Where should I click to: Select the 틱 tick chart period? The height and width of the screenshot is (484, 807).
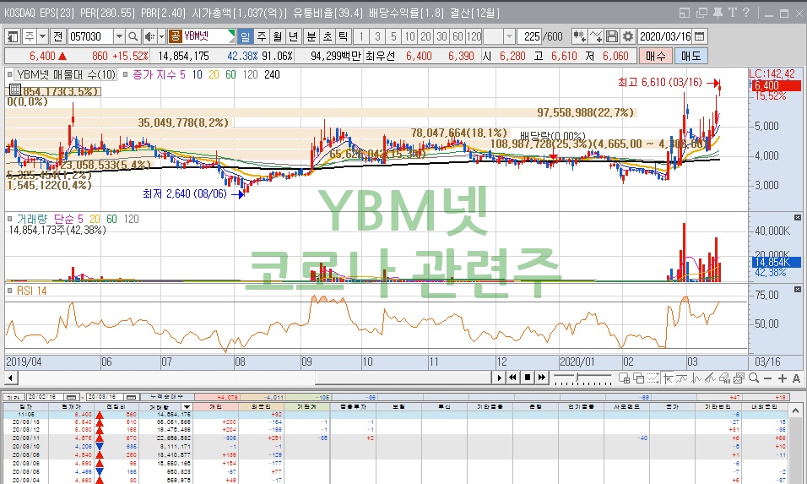point(344,36)
